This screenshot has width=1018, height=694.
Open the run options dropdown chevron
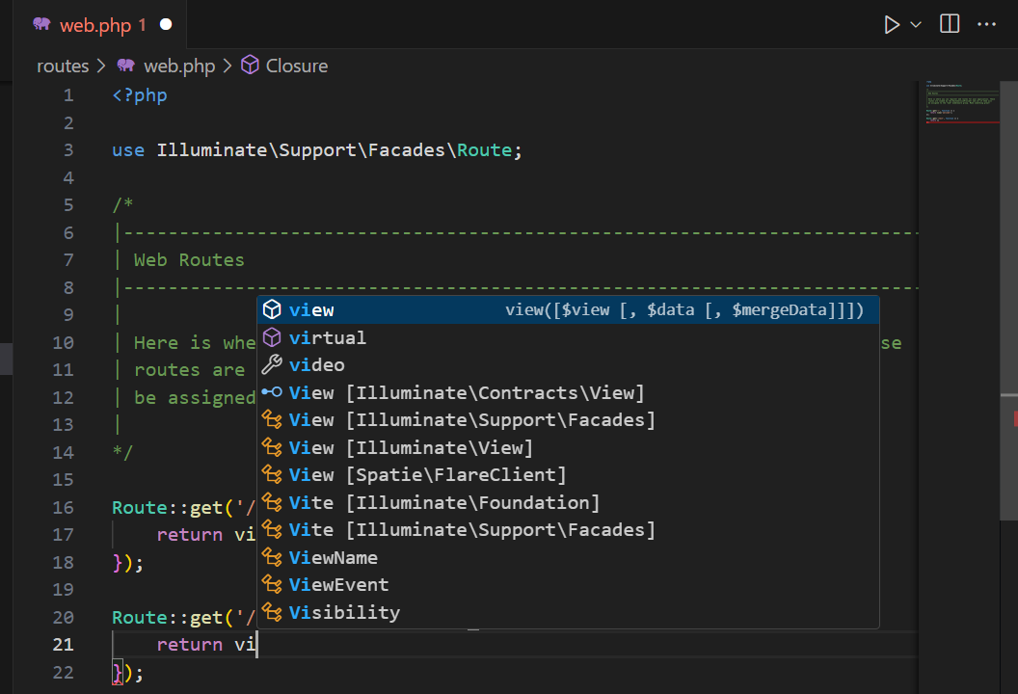click(x=914, y=24)
